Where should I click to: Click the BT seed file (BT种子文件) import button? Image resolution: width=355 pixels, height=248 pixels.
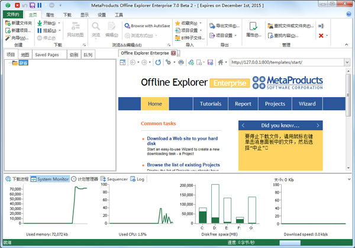coord(190,38)
